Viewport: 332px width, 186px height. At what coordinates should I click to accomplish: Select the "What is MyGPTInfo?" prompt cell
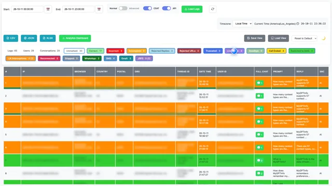pyautogui.click(x=283, y=161)
